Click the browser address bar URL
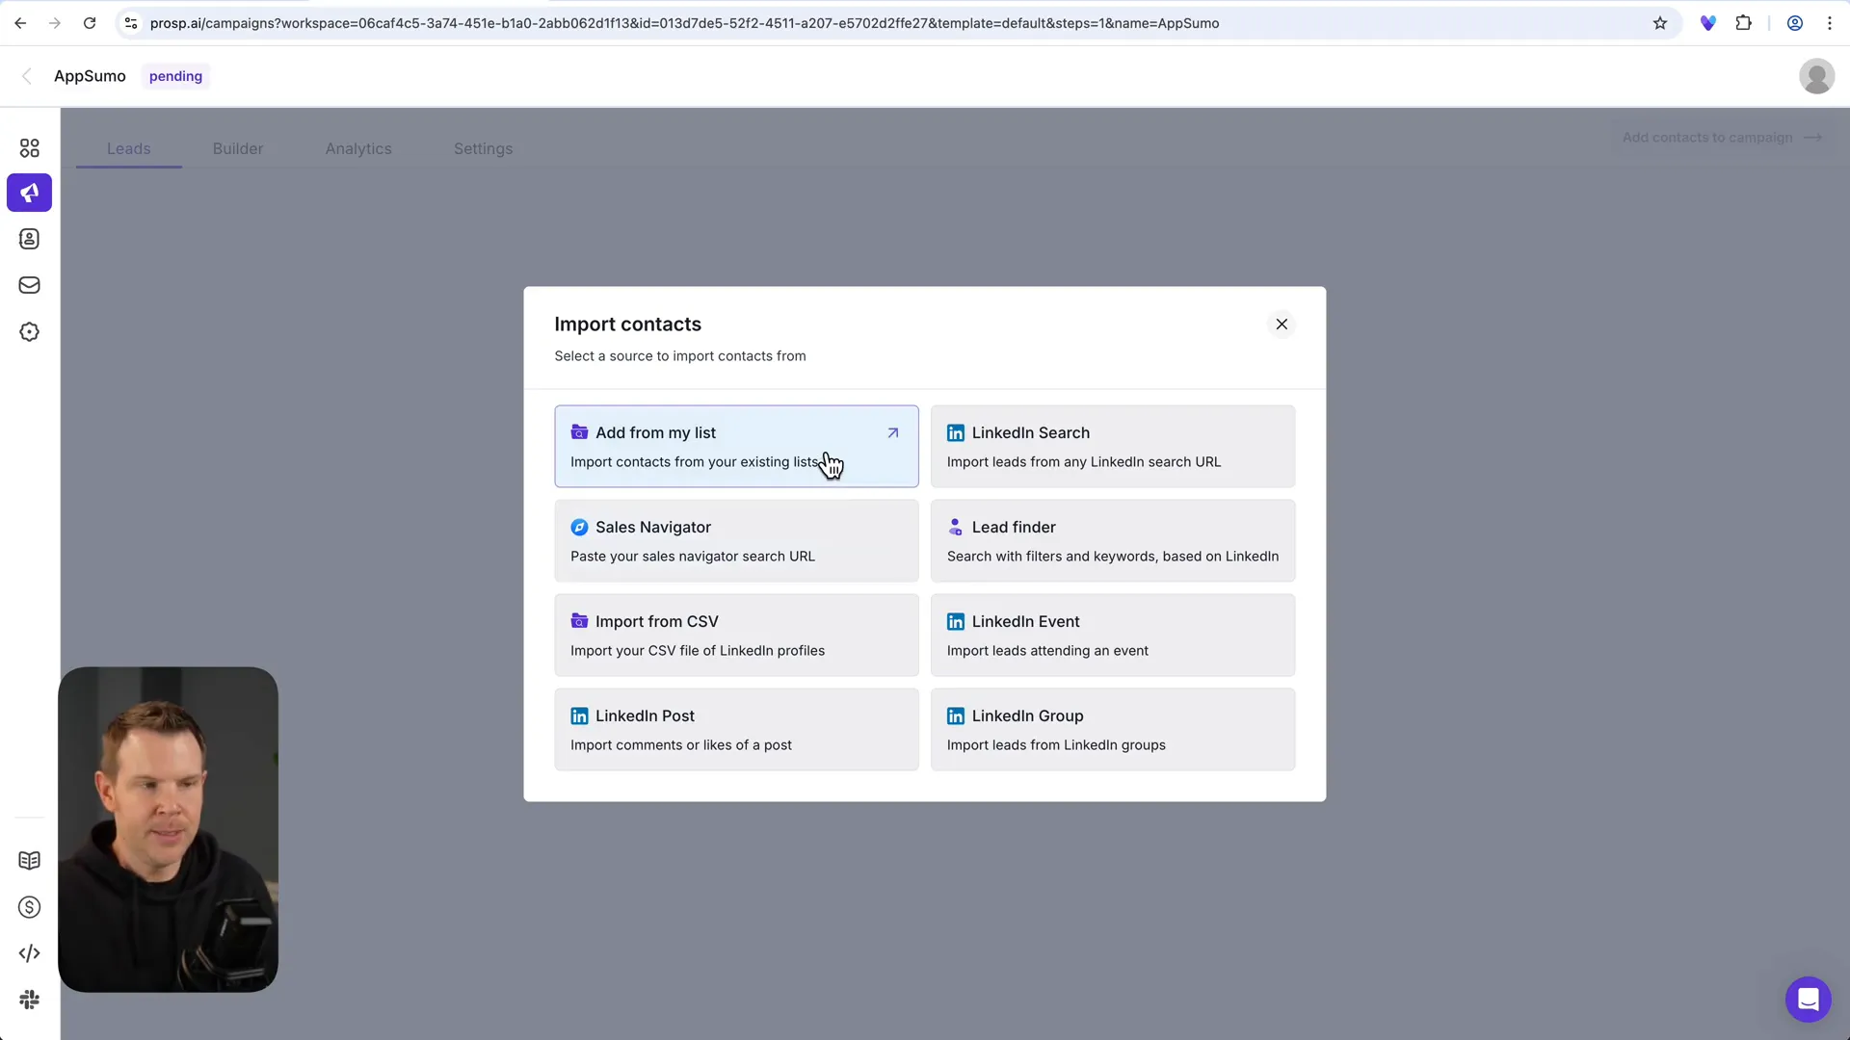The height and width of the screenshot is (1040, 1850). pos(684,23)
